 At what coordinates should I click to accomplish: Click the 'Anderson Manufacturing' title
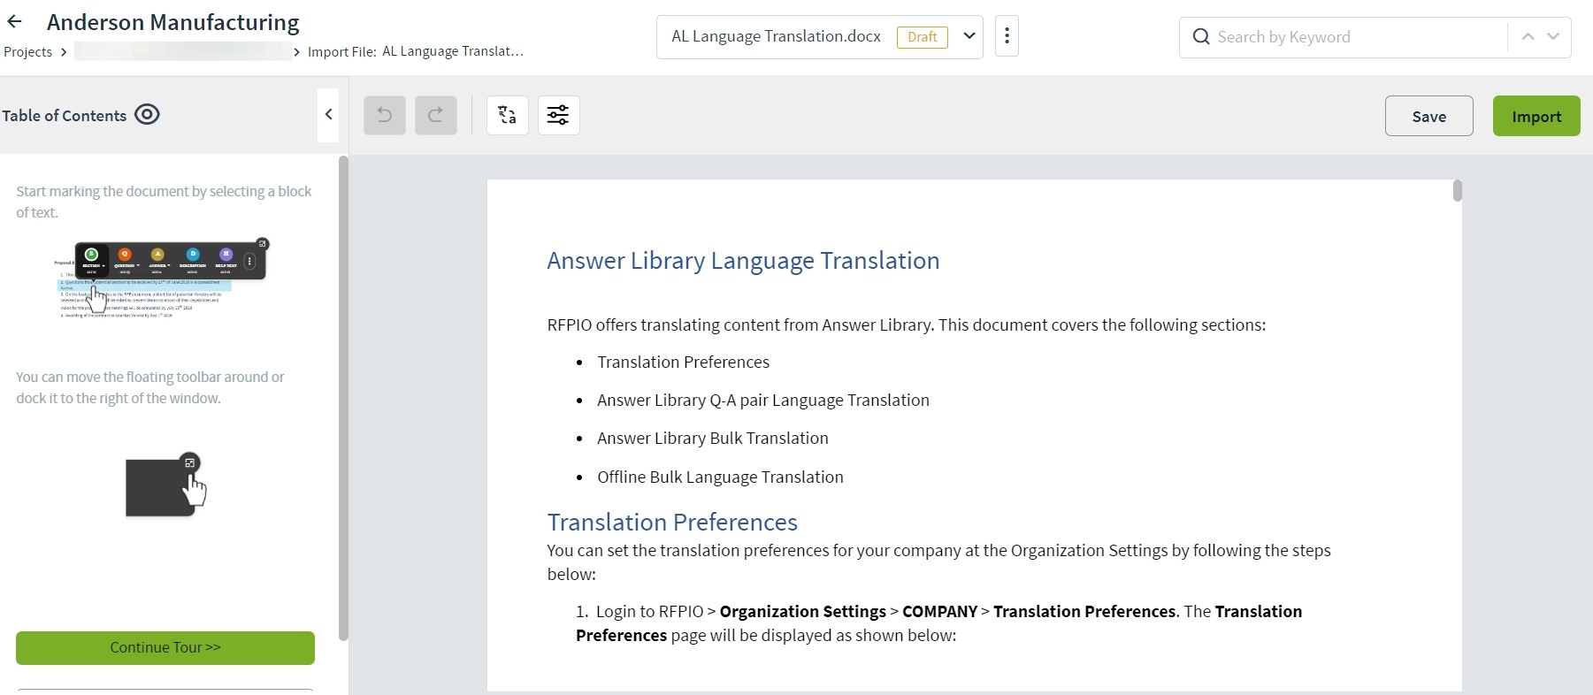coord(173,22)
